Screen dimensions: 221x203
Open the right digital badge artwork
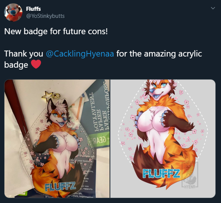click(163, 139)
